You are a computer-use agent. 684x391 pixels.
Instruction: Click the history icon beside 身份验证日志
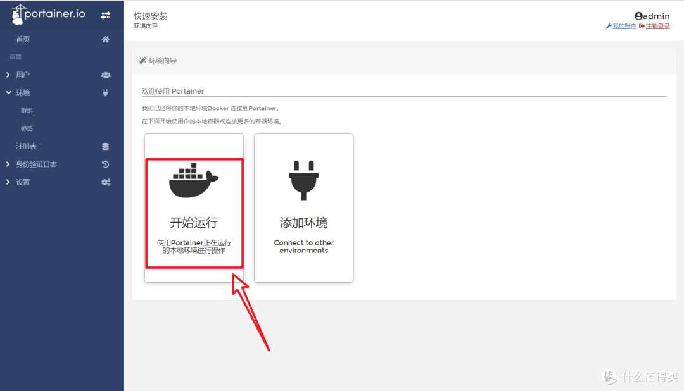point(106,163)
